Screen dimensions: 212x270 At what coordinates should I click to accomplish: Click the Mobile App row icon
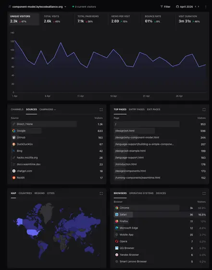(117, 235)
